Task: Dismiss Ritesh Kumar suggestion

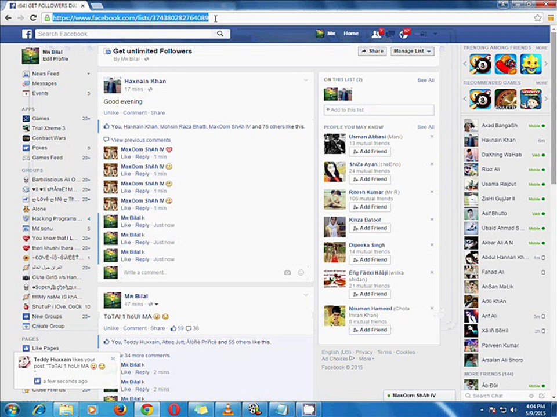Action: coord(432,192)
